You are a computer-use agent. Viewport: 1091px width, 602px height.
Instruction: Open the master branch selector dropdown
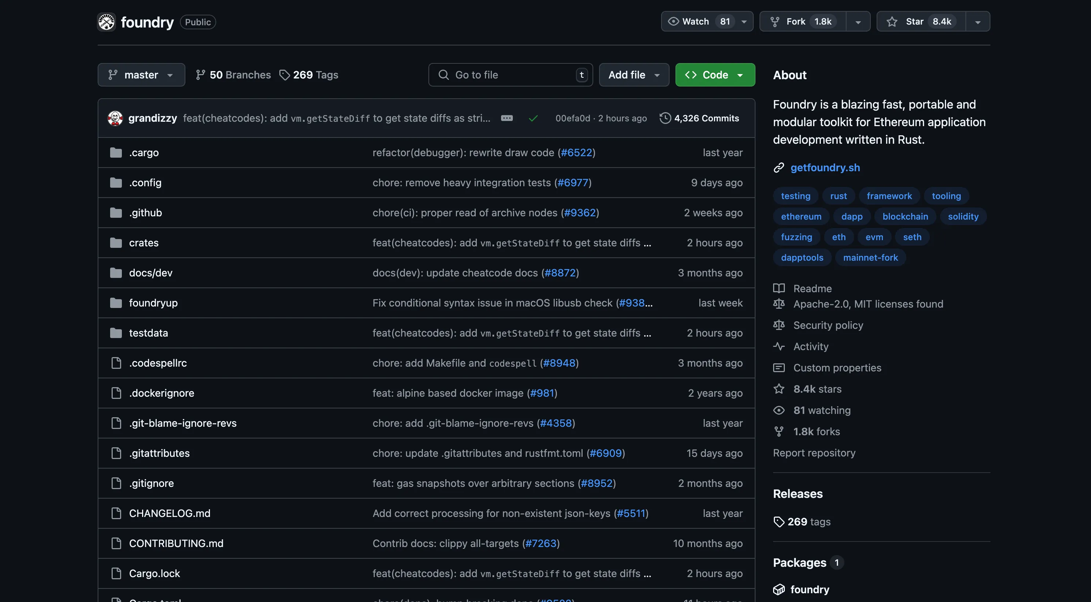click(141, 75)
